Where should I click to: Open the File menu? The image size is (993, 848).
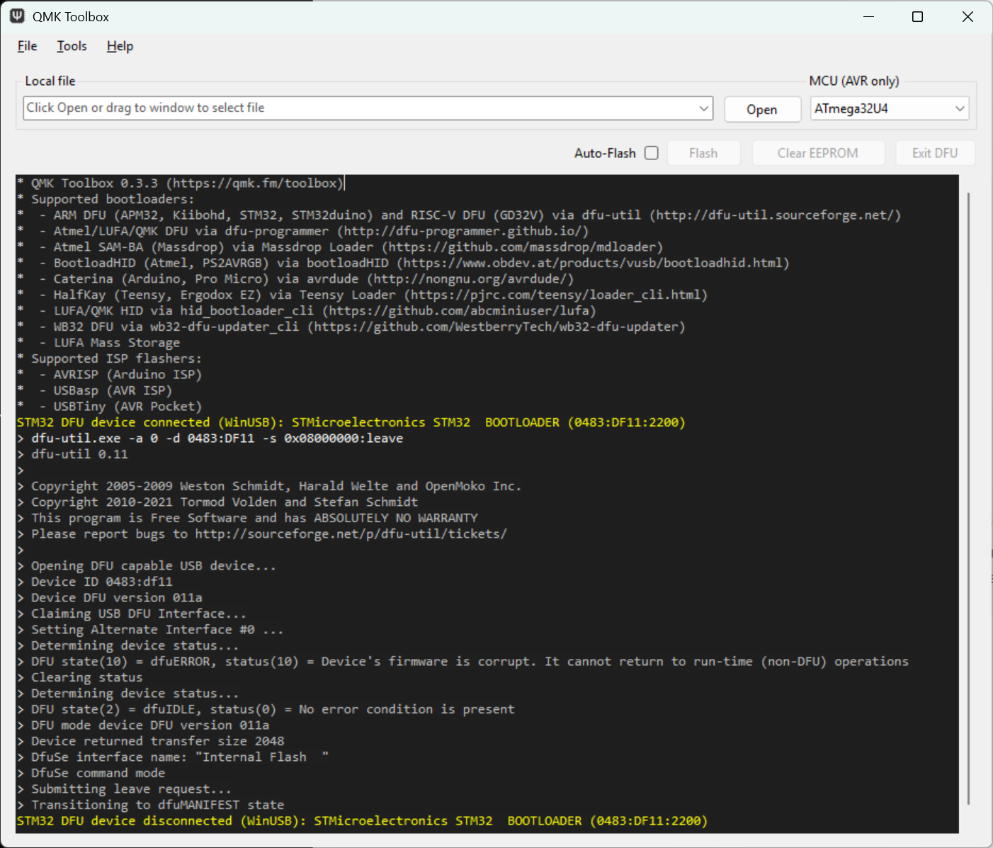tap(27, 46)
